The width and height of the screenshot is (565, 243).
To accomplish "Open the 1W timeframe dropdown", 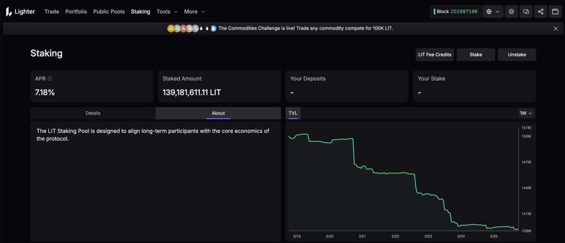I will [x=526, y=113].
